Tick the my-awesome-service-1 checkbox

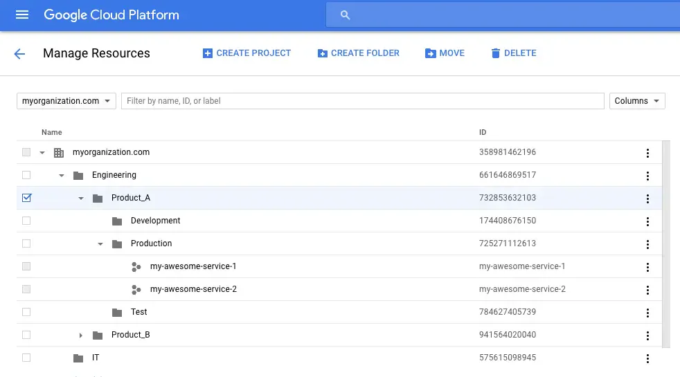click(26, 266)
